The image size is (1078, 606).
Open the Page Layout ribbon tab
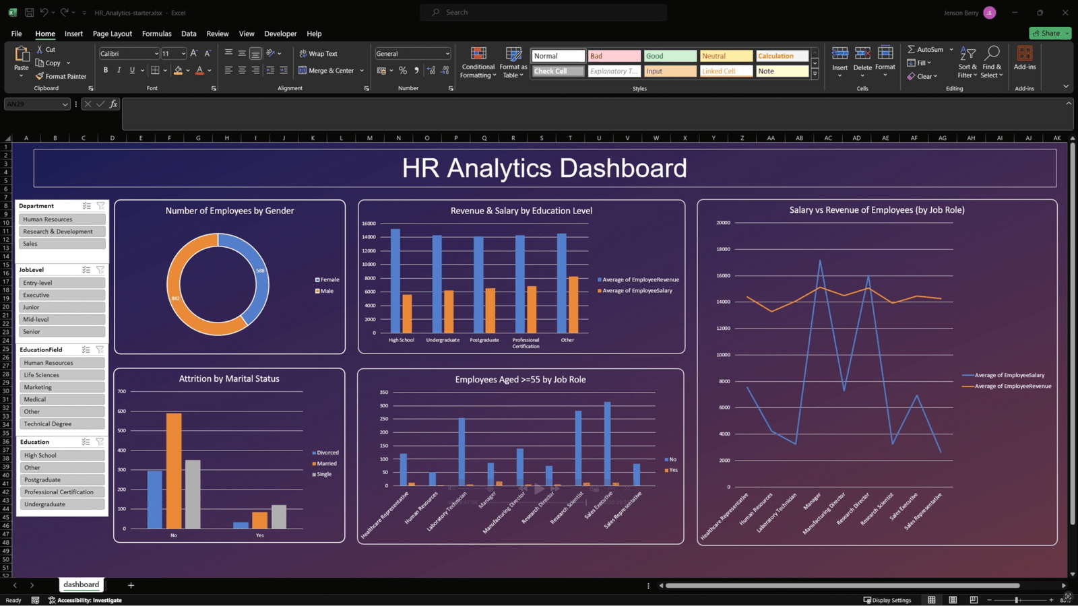click(112, 34)
